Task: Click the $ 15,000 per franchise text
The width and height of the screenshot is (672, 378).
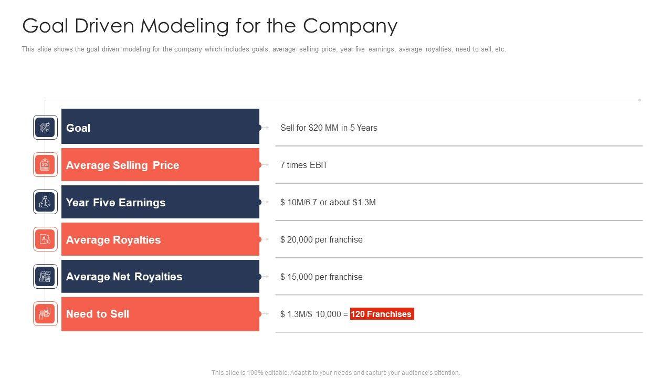Action: [321, 277]
